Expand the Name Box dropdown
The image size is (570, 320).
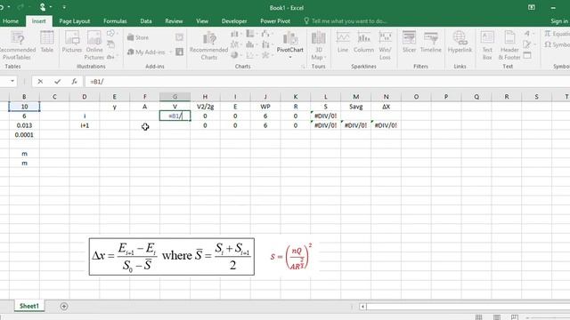(x=12, y=81)
